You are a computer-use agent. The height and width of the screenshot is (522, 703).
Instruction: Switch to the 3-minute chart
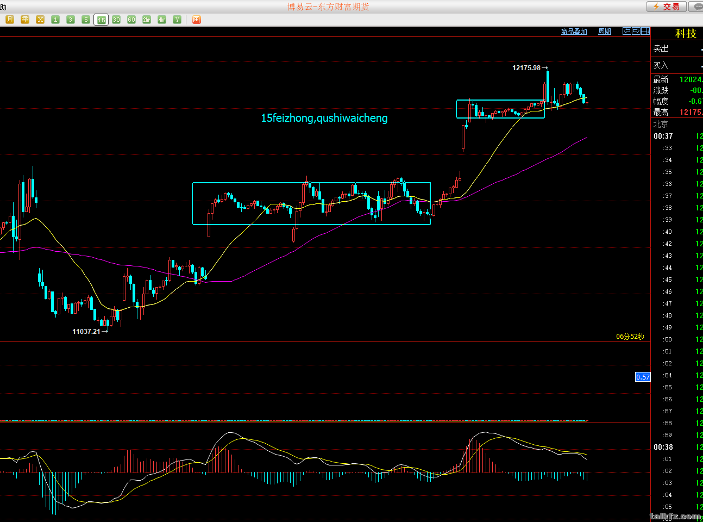71,20
